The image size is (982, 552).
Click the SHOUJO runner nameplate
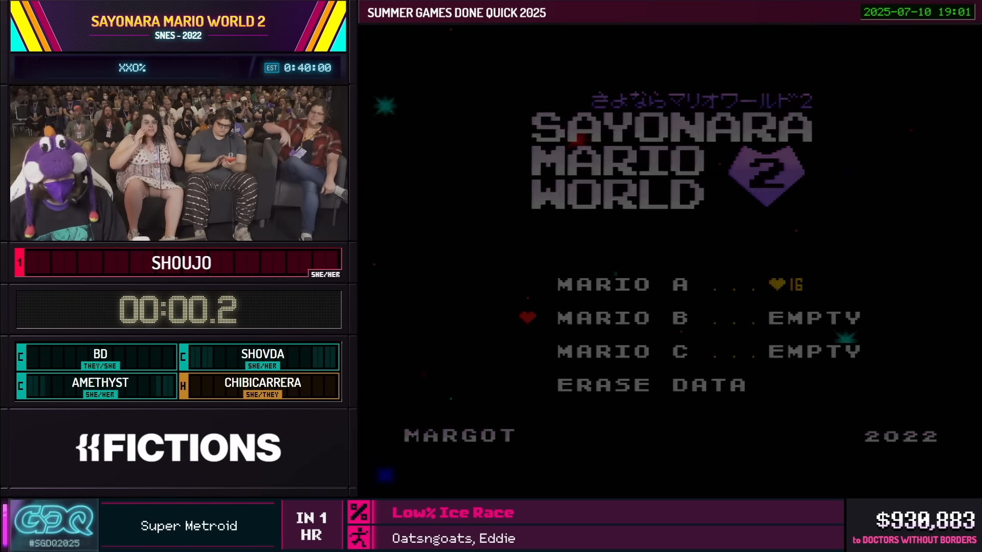click(x=178, y=263)
